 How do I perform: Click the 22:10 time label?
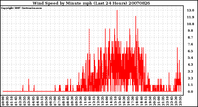pyautogui.click(x=167, y=101)
